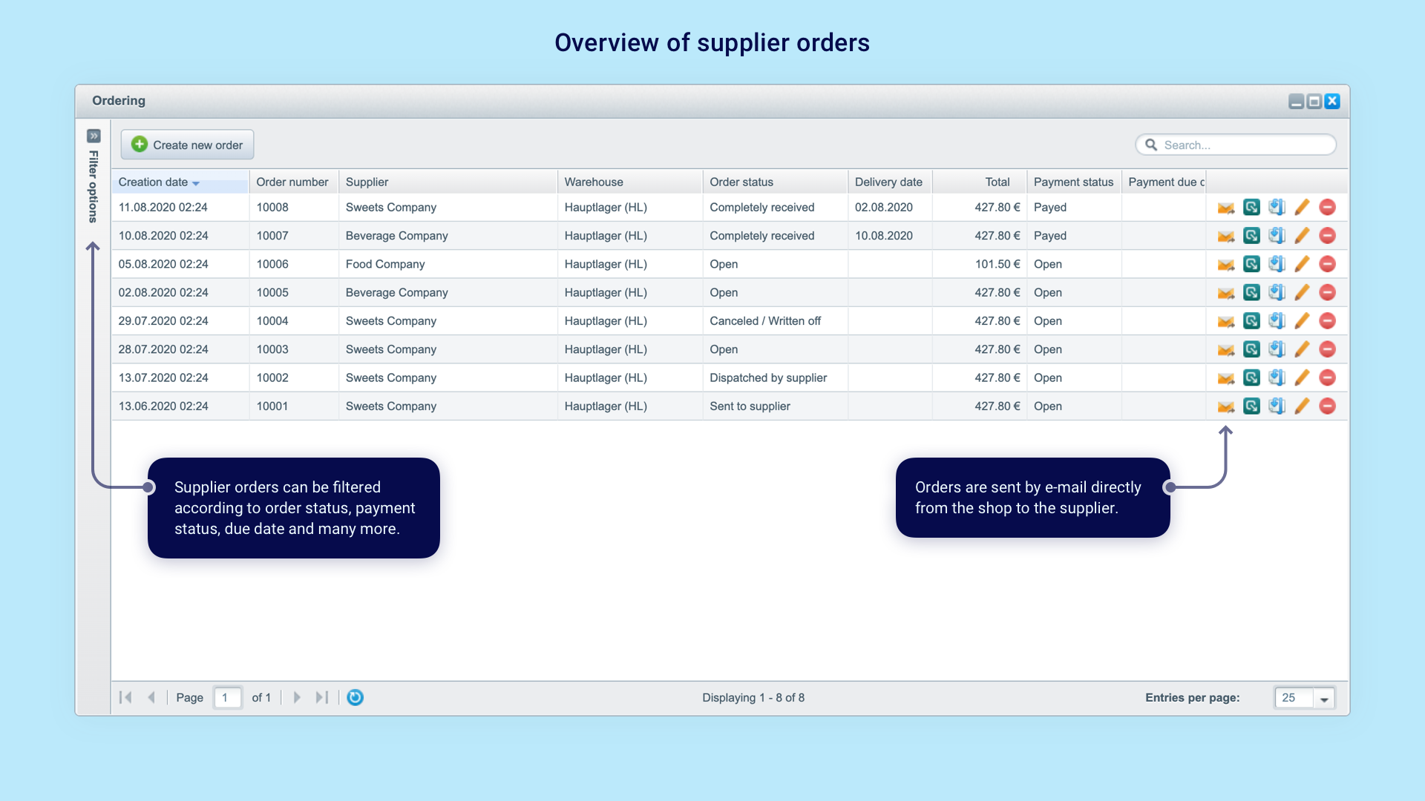Open Entries per page dropdown
The image size is (1425, 801).
coord(1324,699)
